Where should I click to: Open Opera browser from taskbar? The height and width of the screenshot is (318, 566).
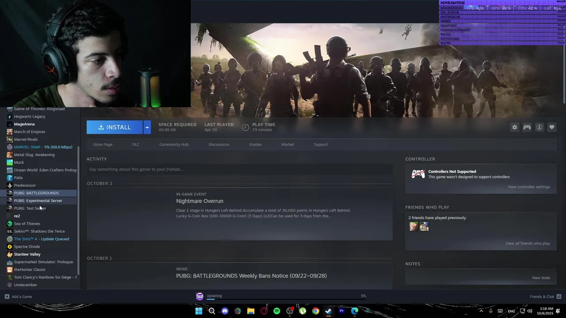pyautogui.click(x=264, y=311)
